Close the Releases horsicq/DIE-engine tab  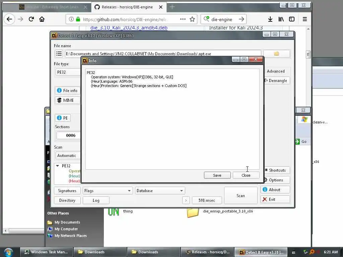click(161, 7)
